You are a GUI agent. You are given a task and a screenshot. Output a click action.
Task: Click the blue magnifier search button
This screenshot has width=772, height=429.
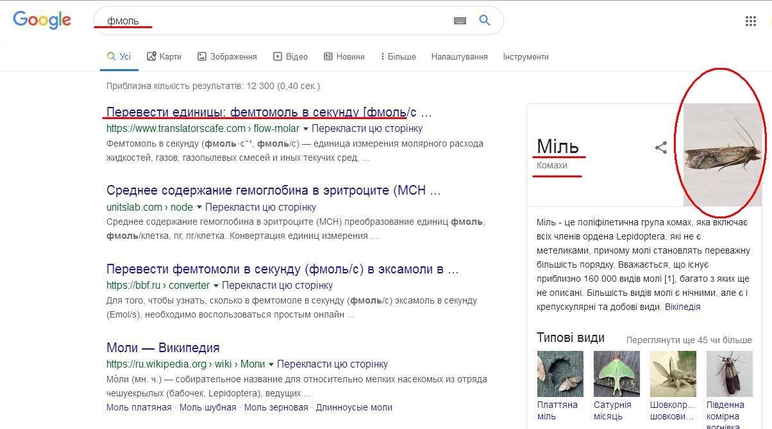point(485,20)
